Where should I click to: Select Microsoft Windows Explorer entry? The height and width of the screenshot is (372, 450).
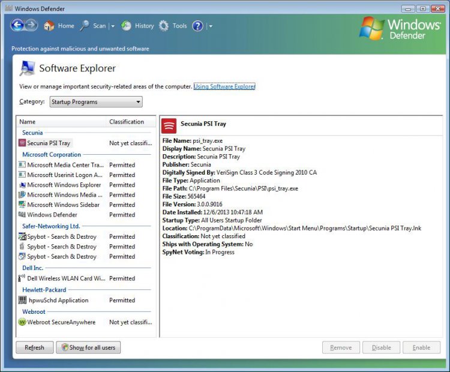tap(64, 185)
